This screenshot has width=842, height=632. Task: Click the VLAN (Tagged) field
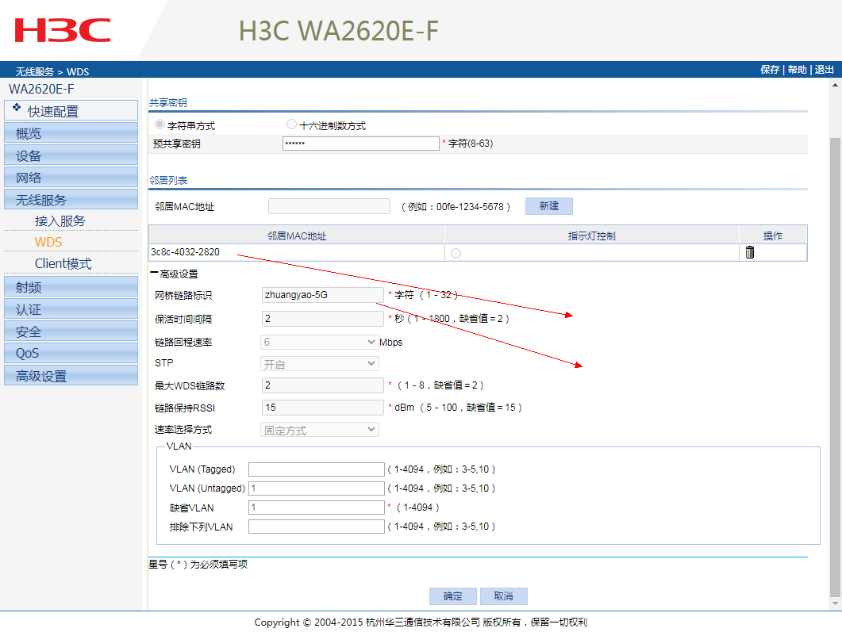317,469
